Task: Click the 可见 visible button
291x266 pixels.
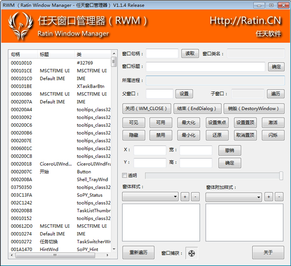Action: (x=134, y=122)
